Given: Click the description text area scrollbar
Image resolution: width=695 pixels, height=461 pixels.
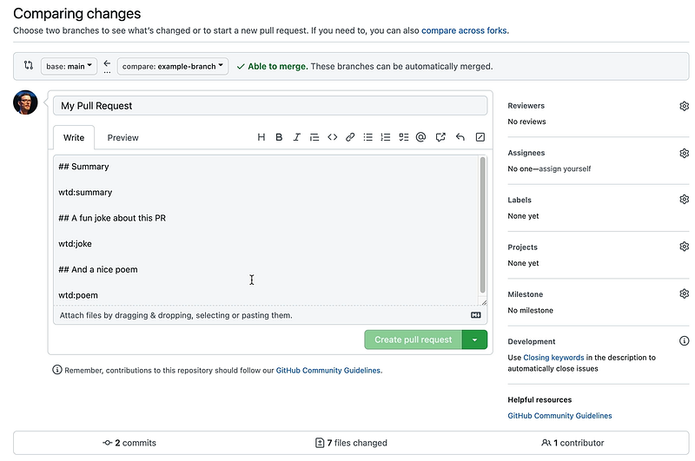Looking at the screenshot, I should click(482, 225).
